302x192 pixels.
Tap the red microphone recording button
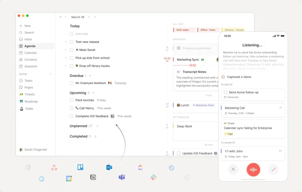tap(253, 169)
